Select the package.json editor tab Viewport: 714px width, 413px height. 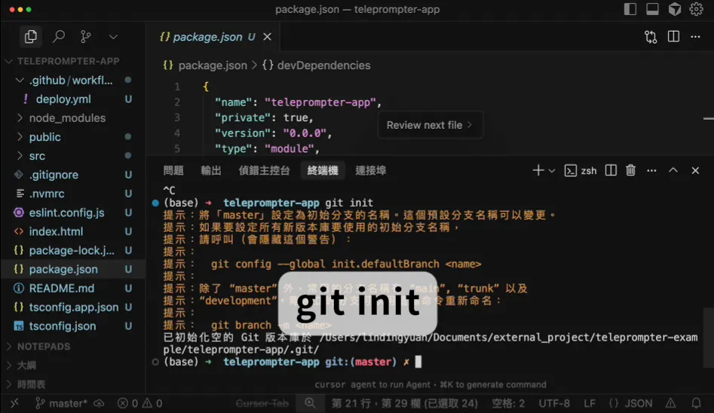coord(214,37)
